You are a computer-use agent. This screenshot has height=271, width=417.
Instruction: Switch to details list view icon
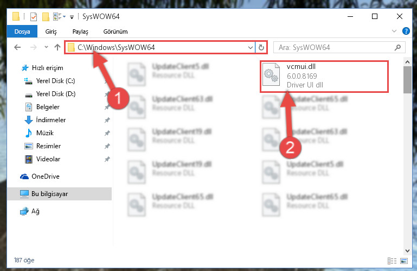[392, 261]
